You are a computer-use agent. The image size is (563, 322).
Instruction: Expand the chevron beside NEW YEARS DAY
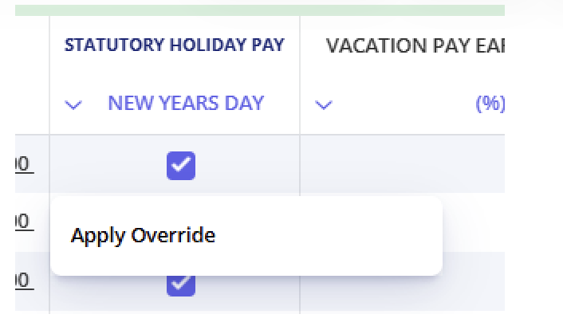(x=73, y=104)
